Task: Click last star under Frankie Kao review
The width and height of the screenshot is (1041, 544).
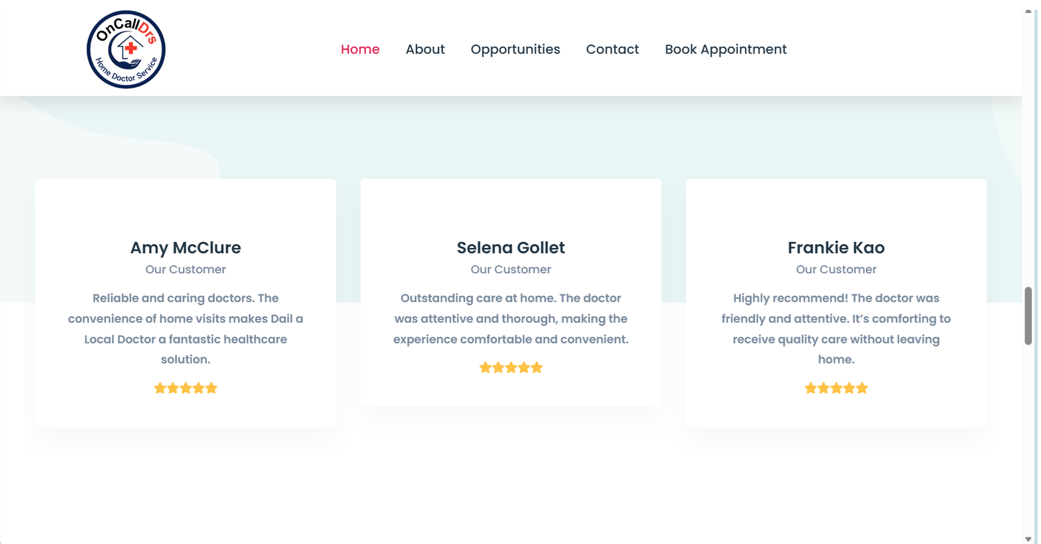Action: point(862,388)
